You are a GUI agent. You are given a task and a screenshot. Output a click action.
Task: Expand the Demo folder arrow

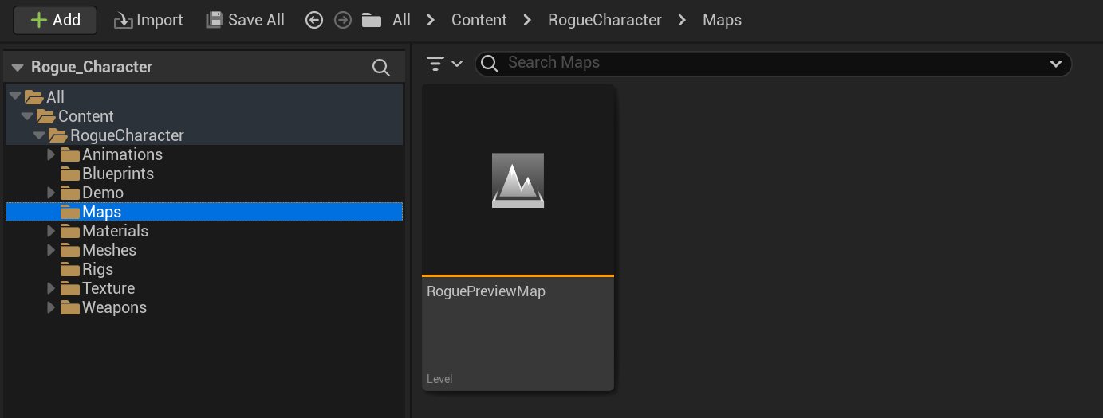coord(51,192)
